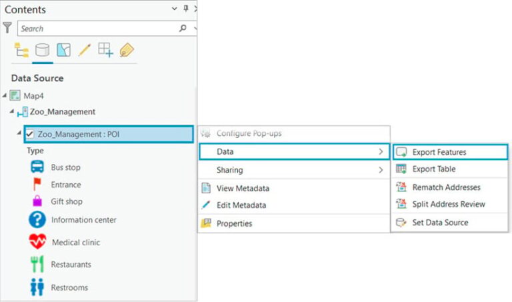Select the Zoo_Management : POI layer
The width and height of the screenshot is (512, 302).
coord(109,134)
